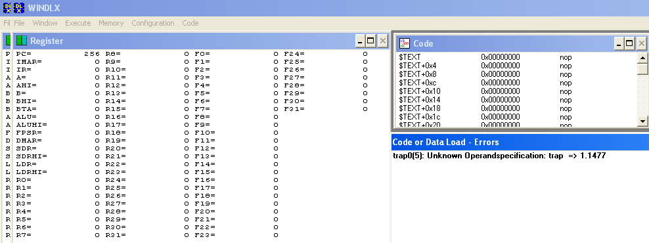
Task: Close the Code window
Action: click(641, 43)
